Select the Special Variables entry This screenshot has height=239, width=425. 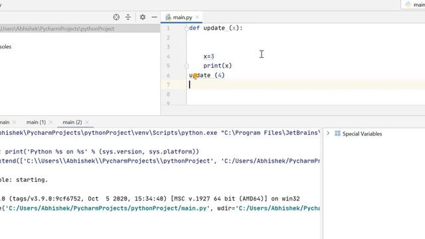(x=362, y=134)
